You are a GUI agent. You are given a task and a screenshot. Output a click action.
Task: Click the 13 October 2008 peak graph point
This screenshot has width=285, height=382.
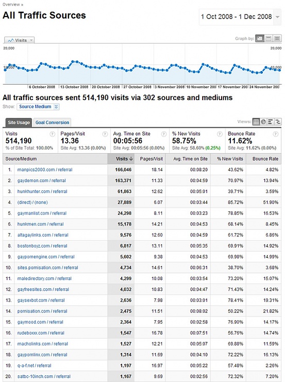tap(73, 62)
